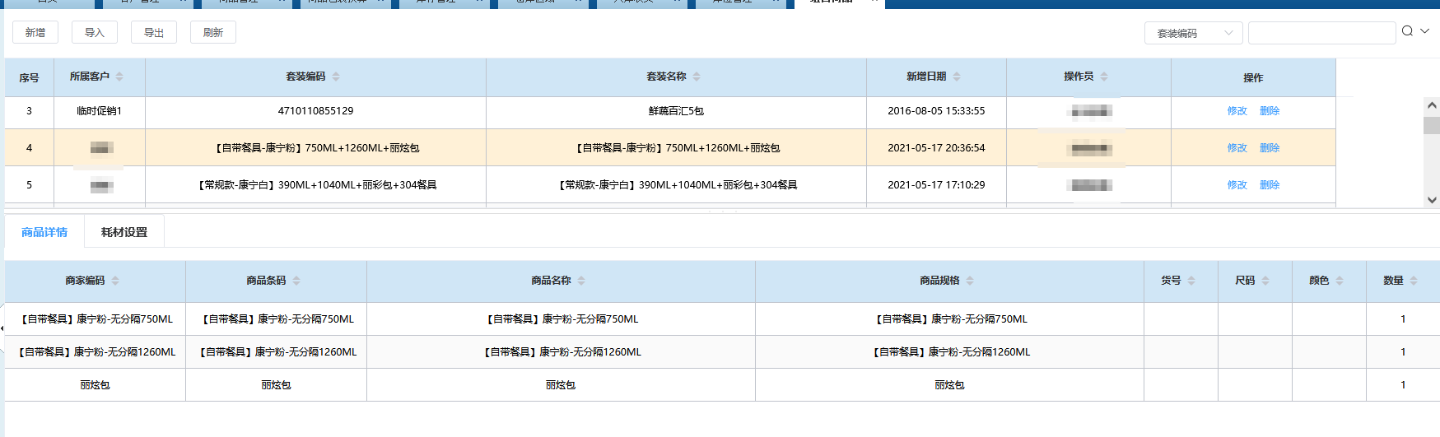Sort by 新增日期 column

957,77
